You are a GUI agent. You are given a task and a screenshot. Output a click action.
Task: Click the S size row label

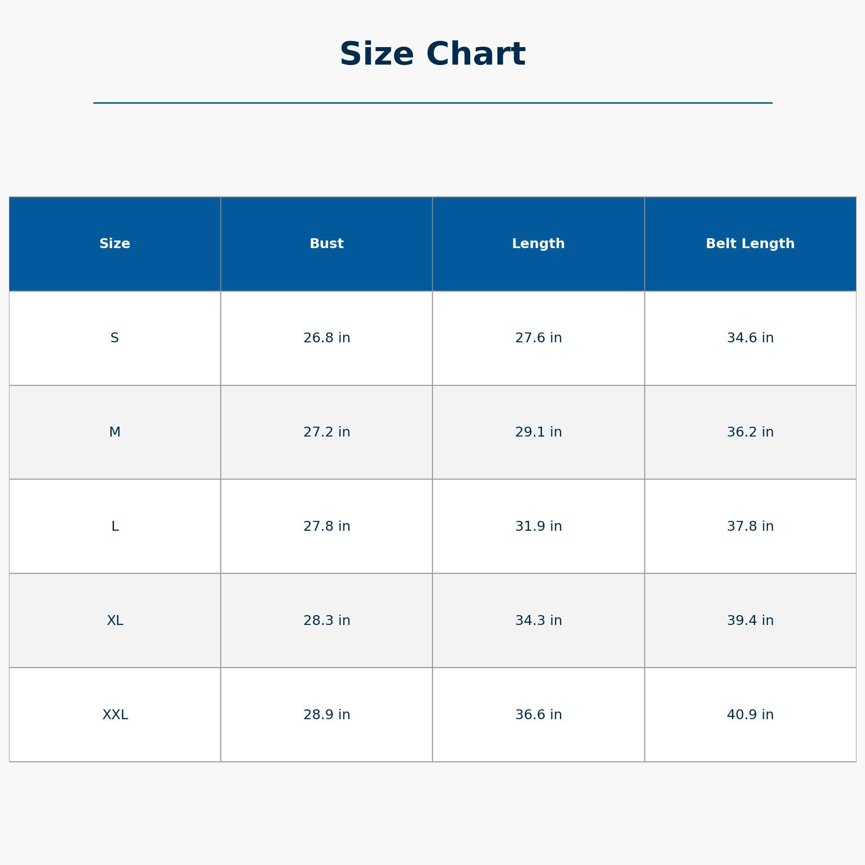(115, 338)
